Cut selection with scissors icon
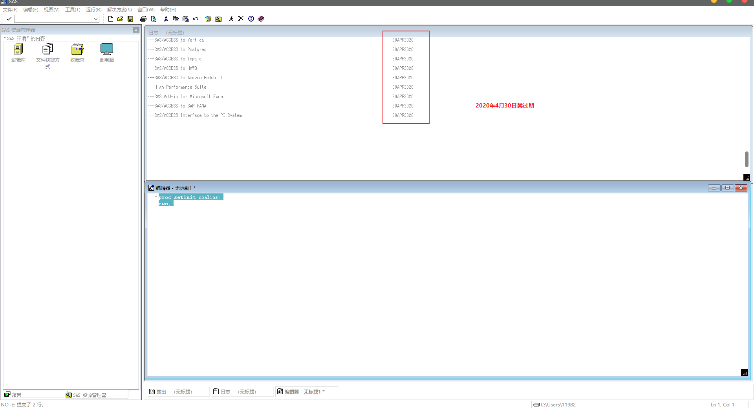754x408 pixels. 166,19
